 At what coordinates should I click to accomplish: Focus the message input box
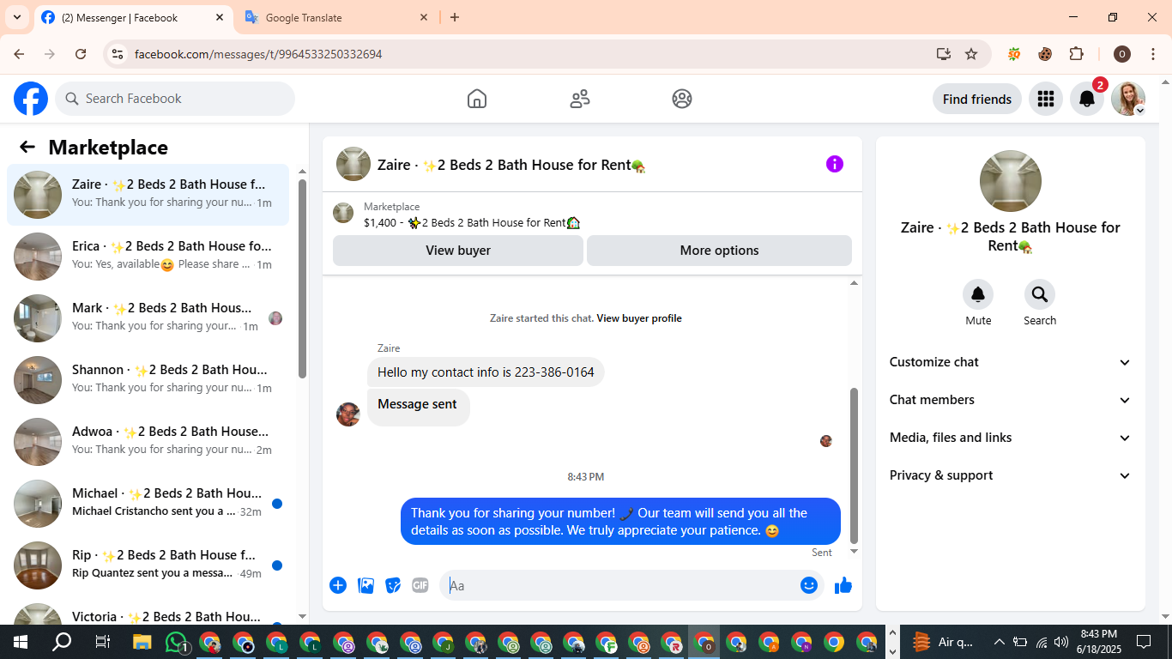pyautogui.click(x=619, y=585)
